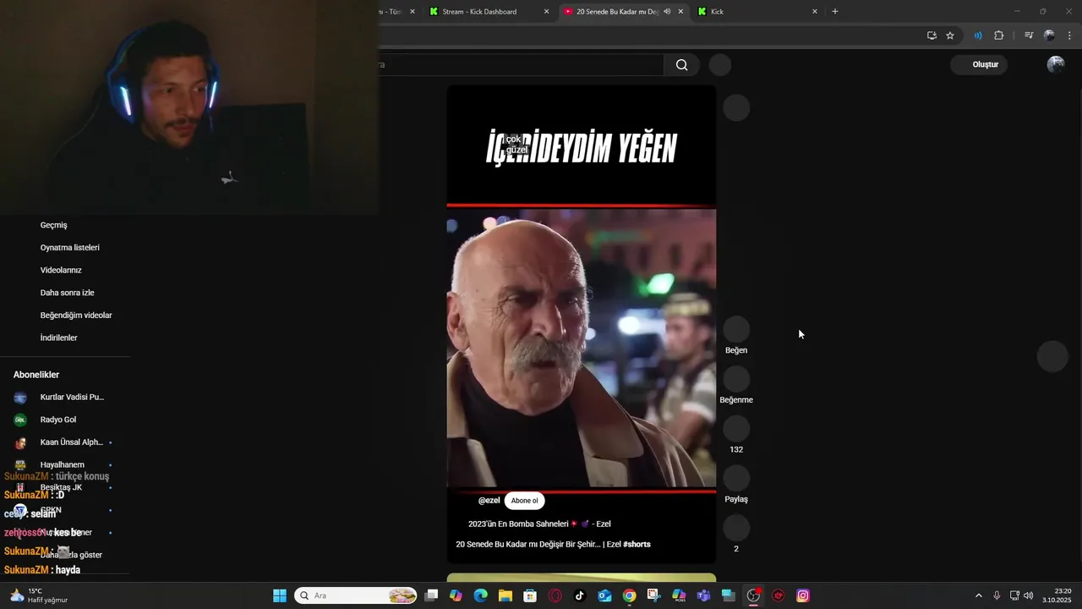This screenshot has width=1082, height=609.
Task: Open Outlook from the taskbar
Action: click(x=604, y=595)
